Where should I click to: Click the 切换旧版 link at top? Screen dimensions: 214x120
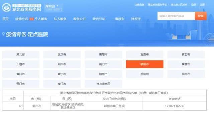click(x=139, y=5)
